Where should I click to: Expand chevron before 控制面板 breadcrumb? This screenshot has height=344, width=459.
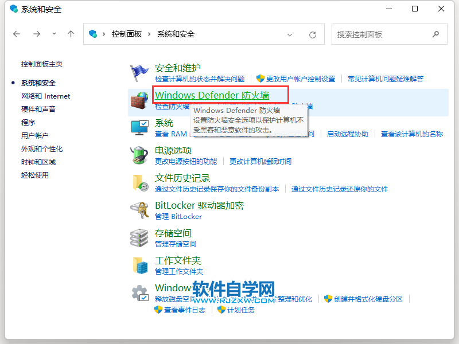(x=104, y=34)
